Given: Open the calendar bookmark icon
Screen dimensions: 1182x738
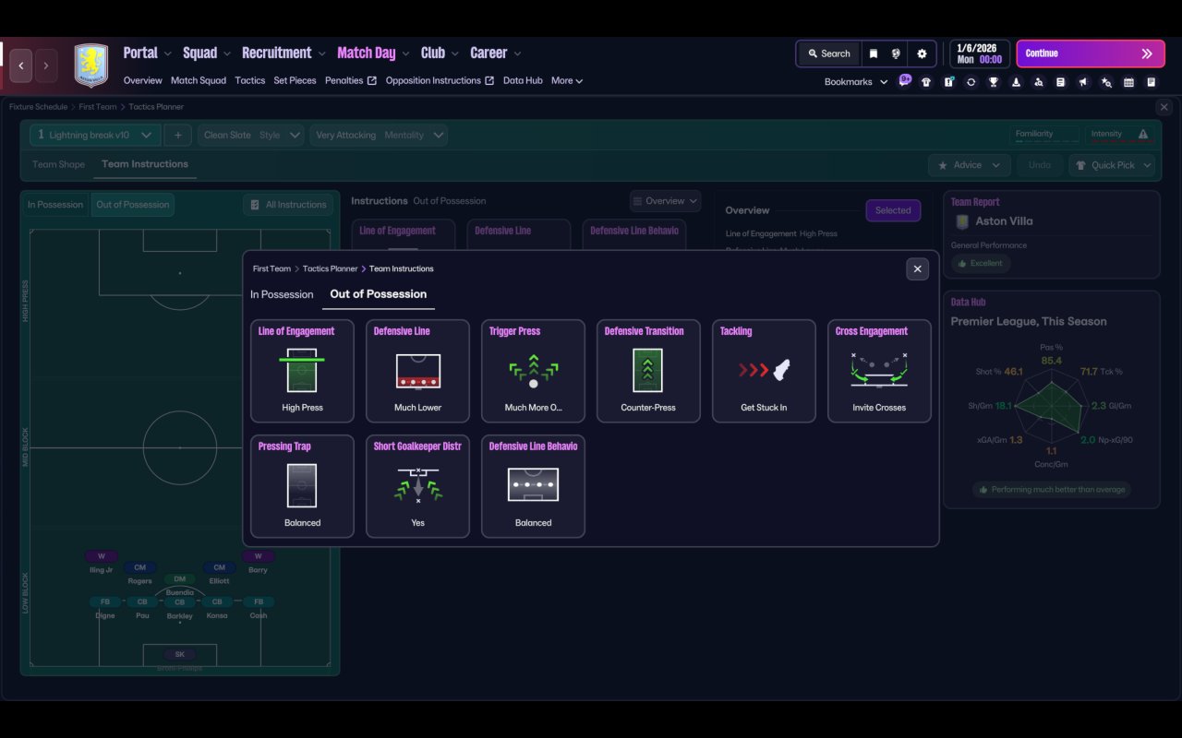Looking at the screenshot, I should [x=1128, y=82].
